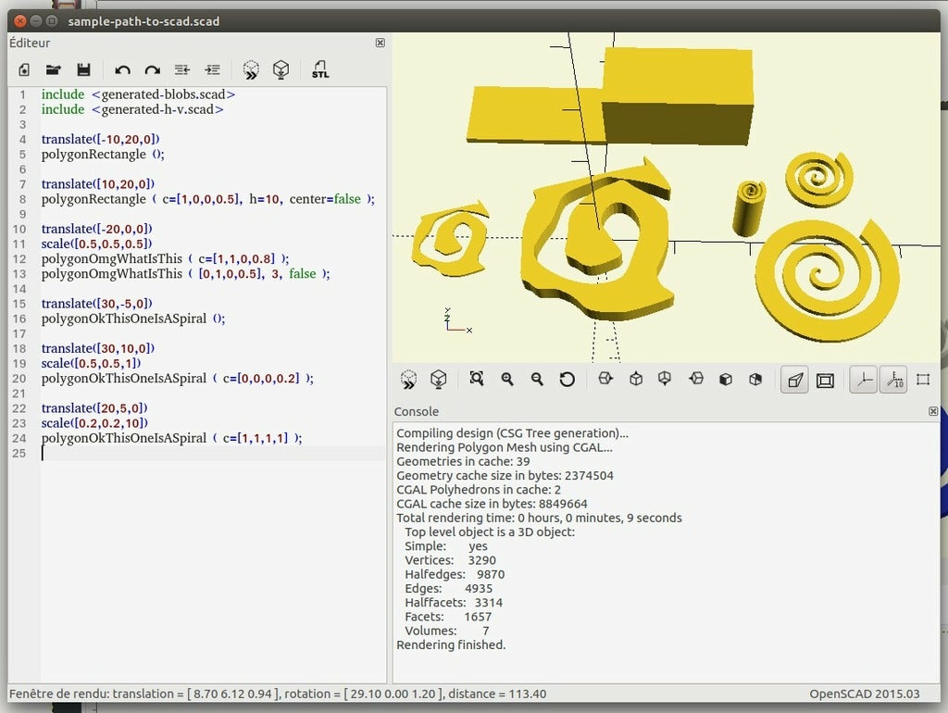948x713 pixels.
Task: Click the Open file folder icon
Action: click(54, 69)
